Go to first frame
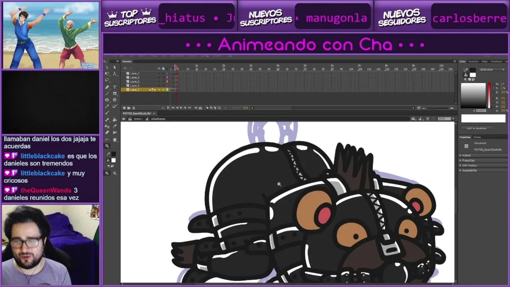Image resolution: width=510 pixels, height=287 pixels. tap(173, 108)
